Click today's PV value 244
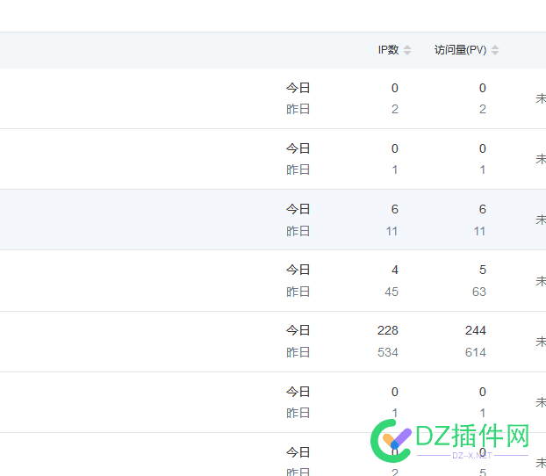This screenshot has width=546, height=476. [x=475, y=330]
